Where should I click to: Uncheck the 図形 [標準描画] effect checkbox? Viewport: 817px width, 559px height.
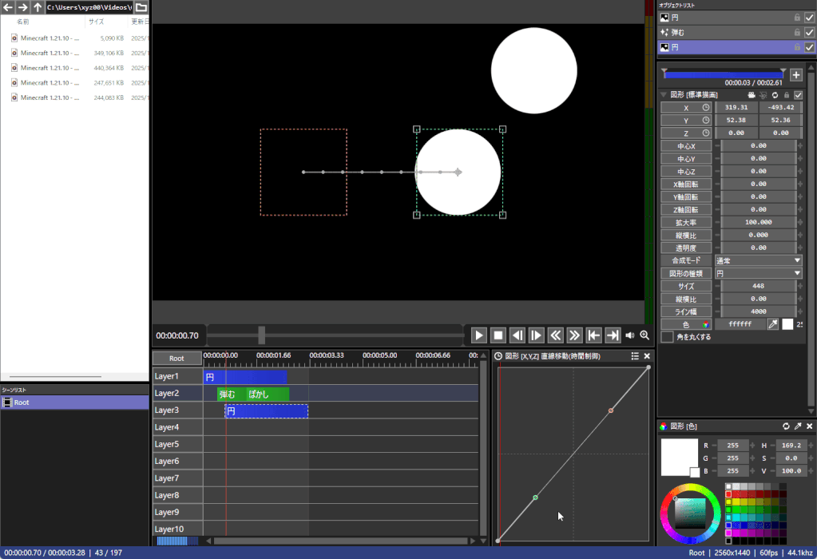pos(798,95)
